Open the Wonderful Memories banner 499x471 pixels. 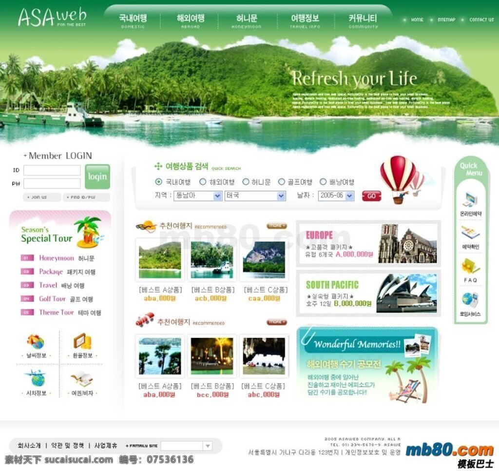point(367,366)
